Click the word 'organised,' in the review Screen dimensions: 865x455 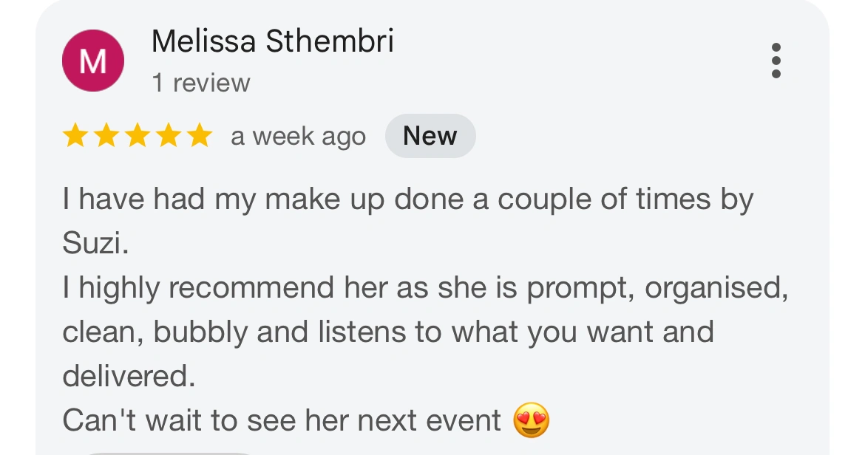pos(716,287)
